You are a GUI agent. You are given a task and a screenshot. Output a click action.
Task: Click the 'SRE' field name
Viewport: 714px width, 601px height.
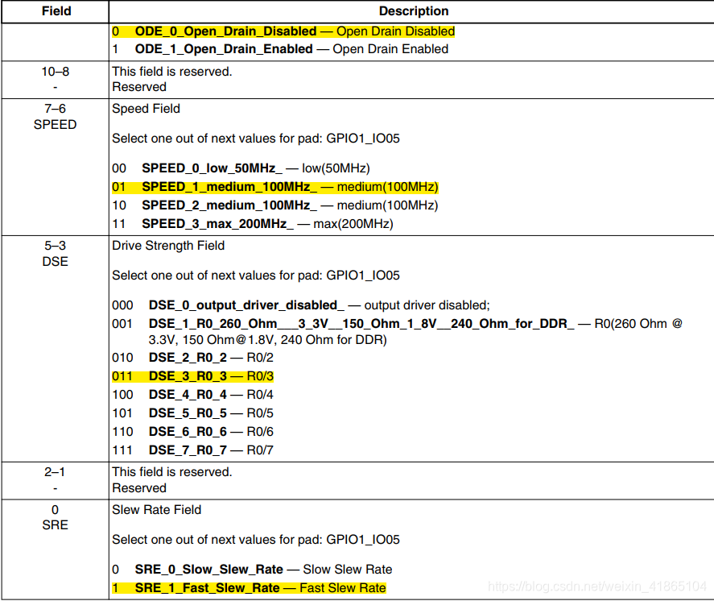55,525
